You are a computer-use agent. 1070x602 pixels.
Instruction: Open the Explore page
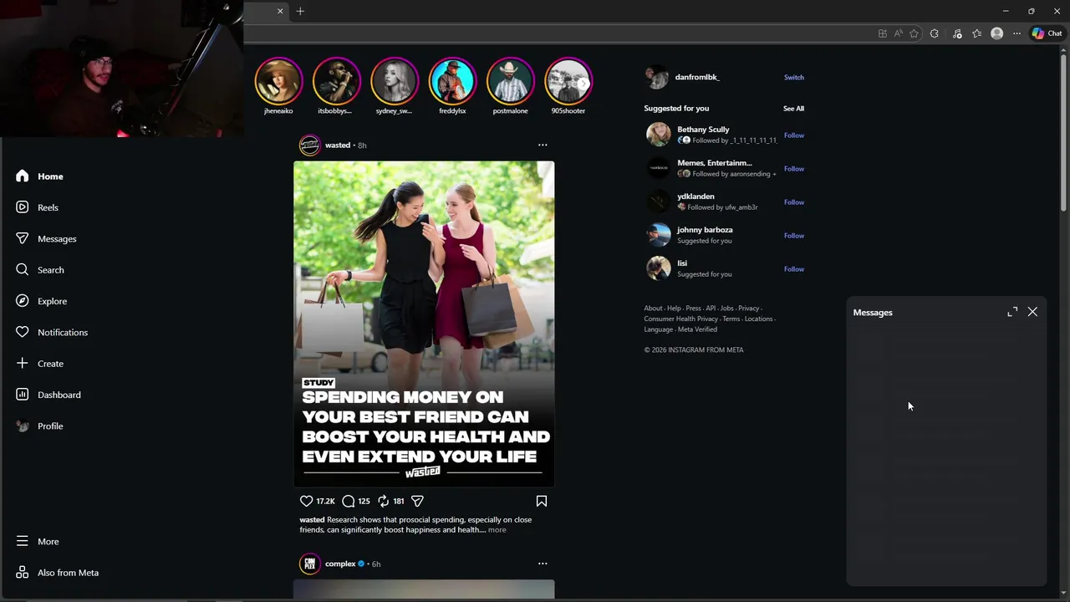41,301
